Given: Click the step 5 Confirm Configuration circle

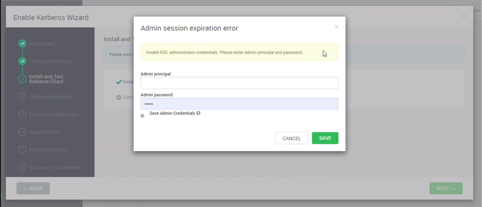Looking at the screenshot, I should point(22,115).
